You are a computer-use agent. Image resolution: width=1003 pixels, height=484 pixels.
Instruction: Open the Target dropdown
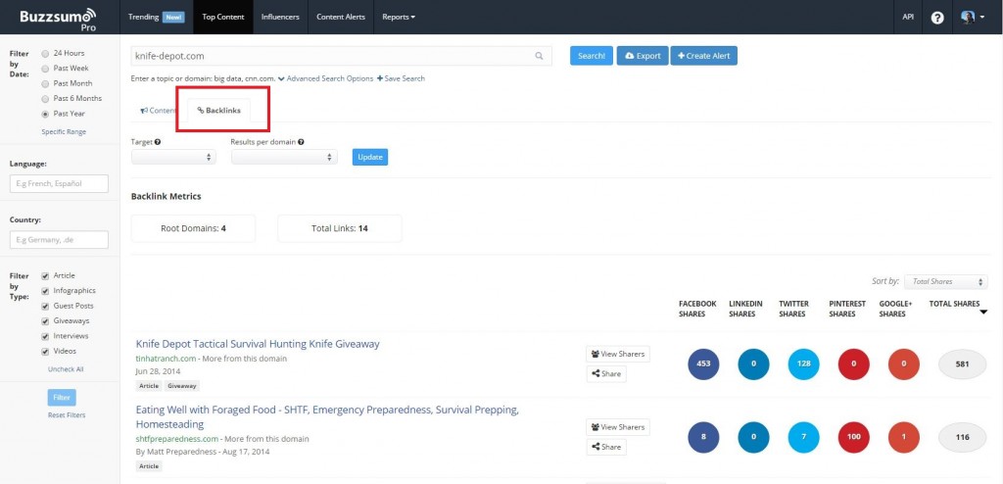click(173, 157)
